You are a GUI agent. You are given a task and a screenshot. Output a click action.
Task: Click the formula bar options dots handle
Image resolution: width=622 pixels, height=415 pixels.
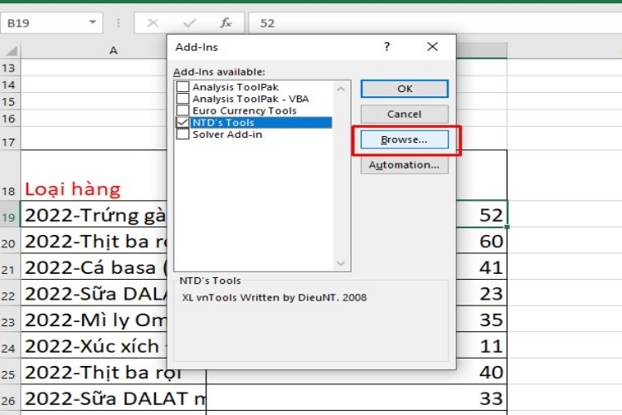(119, 23)
